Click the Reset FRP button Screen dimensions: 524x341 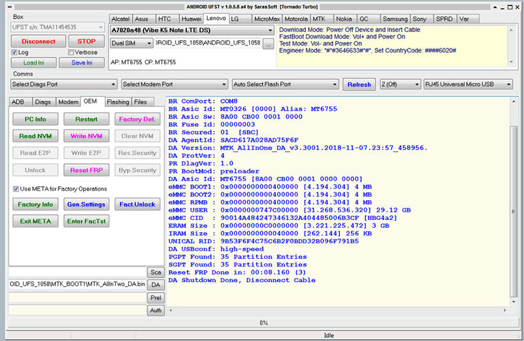(x=86, y=170)
